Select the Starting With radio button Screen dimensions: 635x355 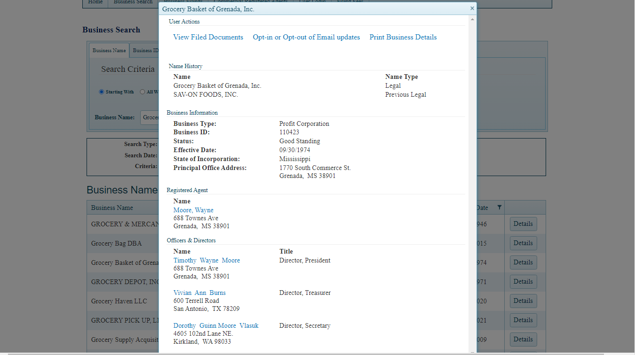(102, 92)
